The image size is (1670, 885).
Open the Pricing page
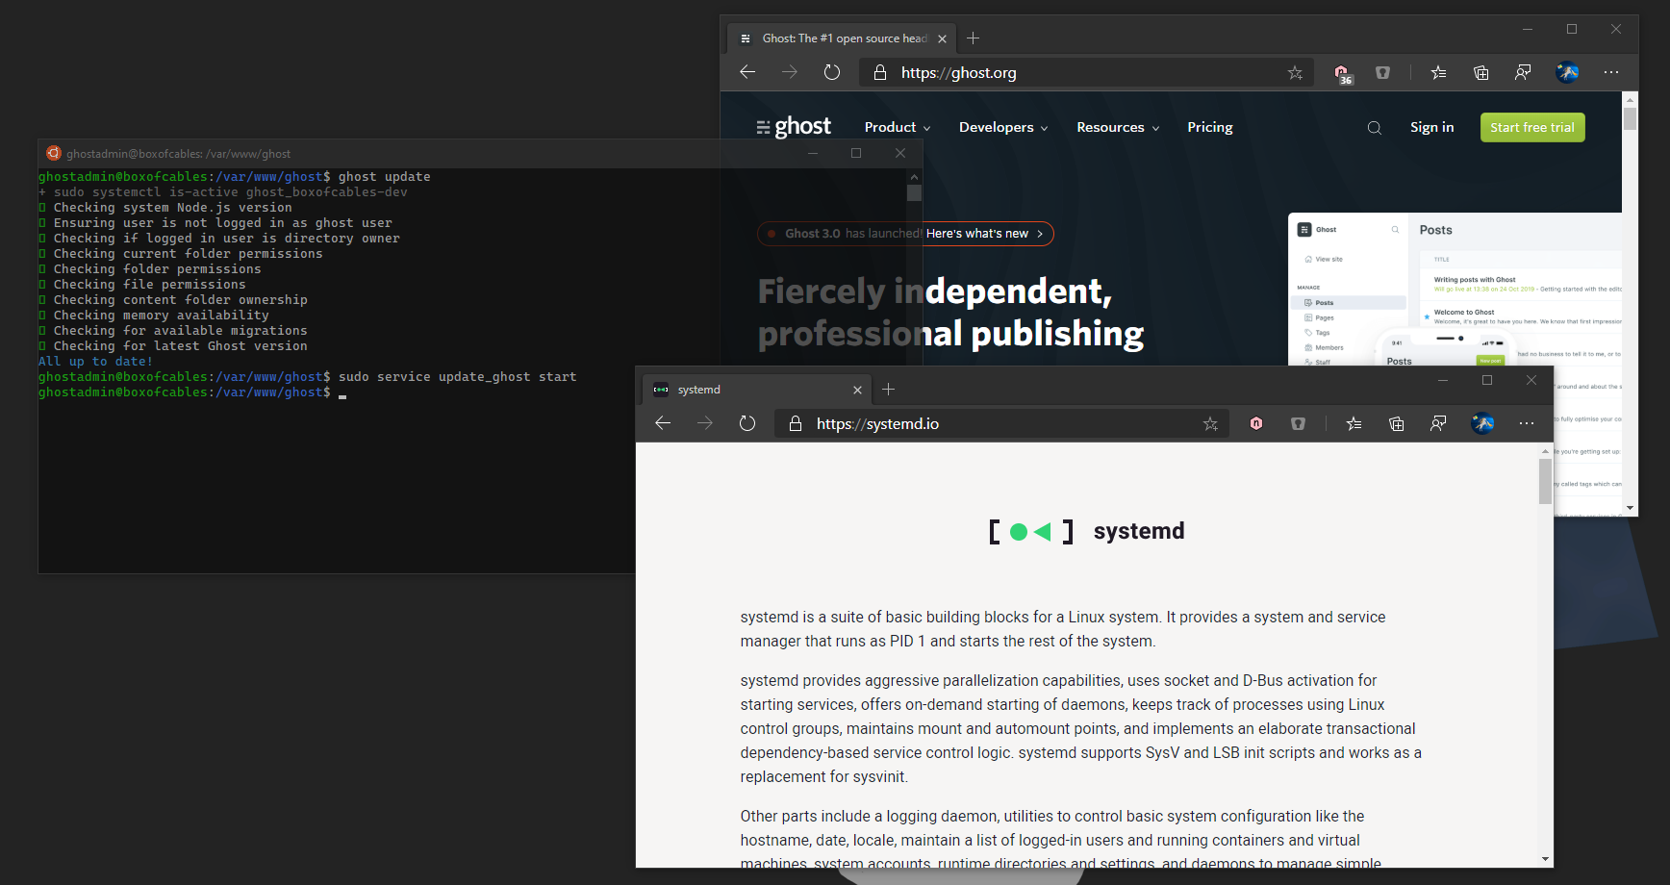click(x=1209, y=127)
